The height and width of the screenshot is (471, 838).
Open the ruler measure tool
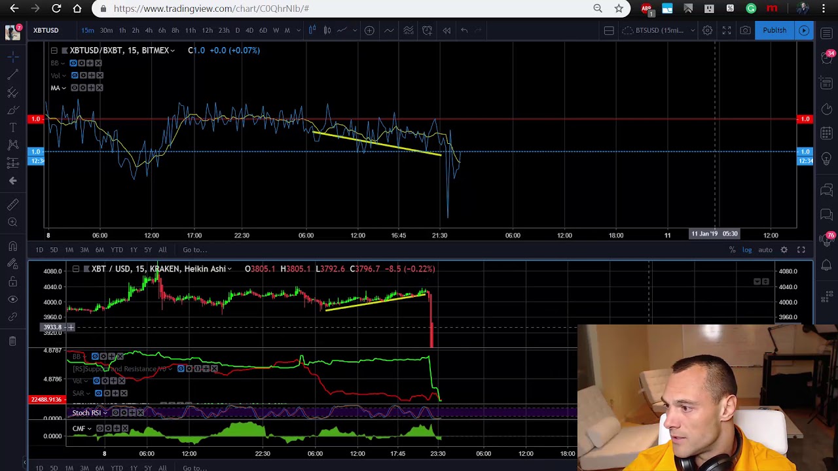coord(12,205)
